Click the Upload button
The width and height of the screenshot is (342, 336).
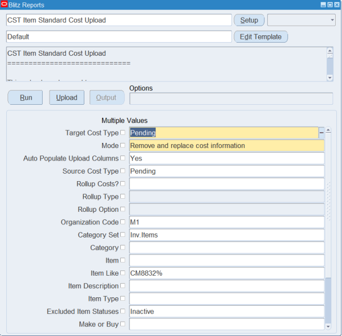67,97
